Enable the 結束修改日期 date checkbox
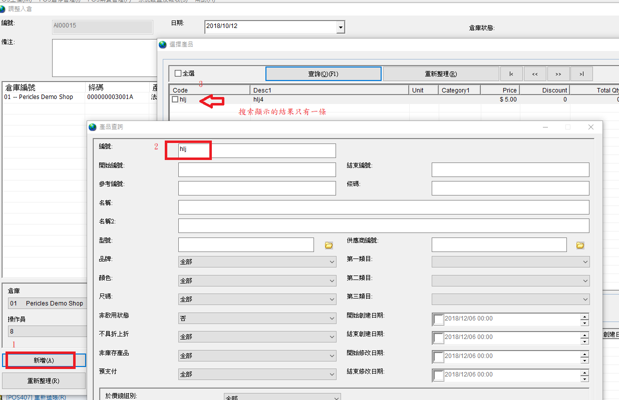 tap(438, 375)
